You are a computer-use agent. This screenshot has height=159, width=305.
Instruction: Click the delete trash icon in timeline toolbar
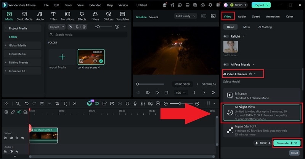pos(42,104)
